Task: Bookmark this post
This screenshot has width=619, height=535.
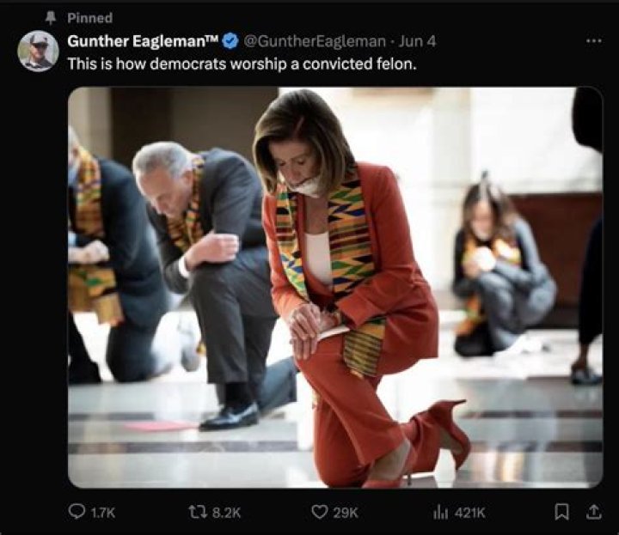Action: point(562,512)
